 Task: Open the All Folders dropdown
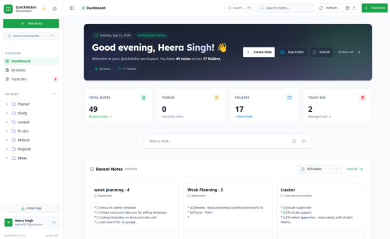click(319, 169)
